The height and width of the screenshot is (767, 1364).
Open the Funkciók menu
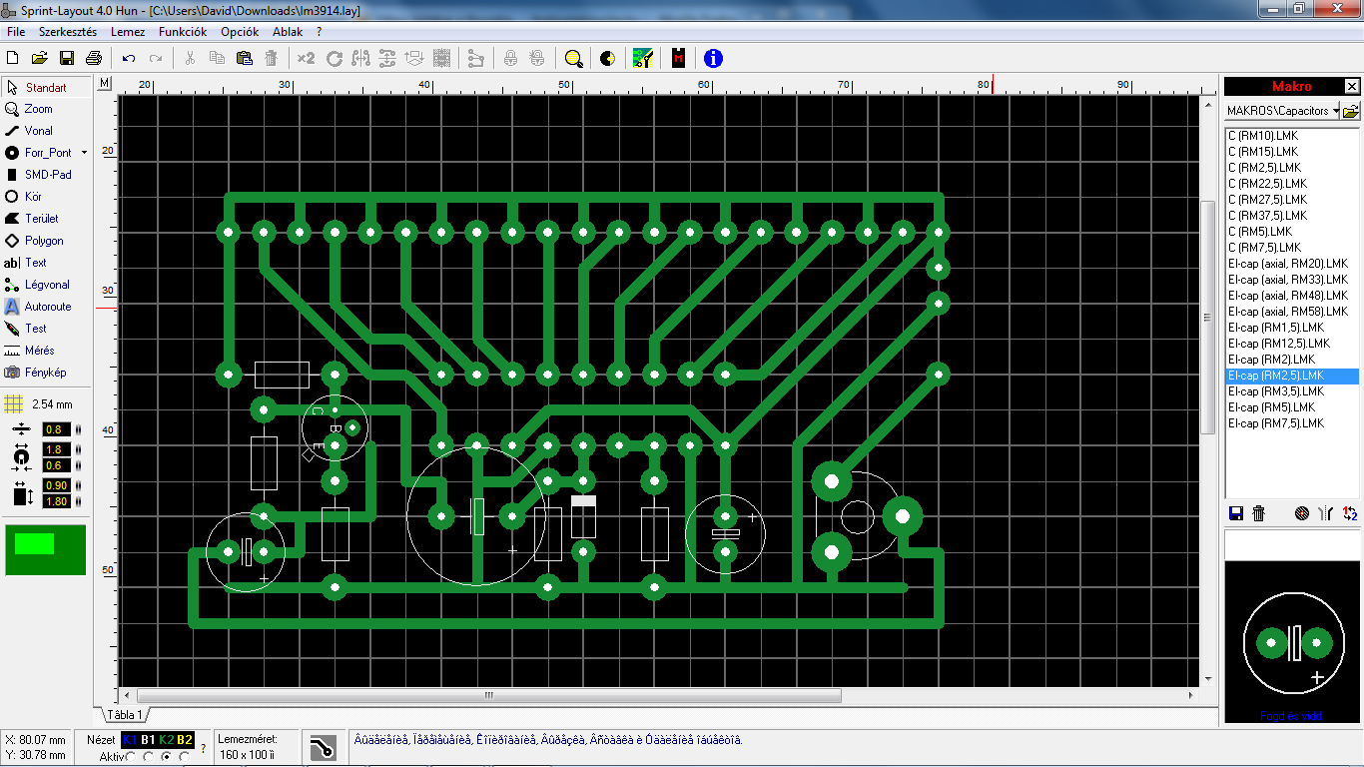coord(183,32)
